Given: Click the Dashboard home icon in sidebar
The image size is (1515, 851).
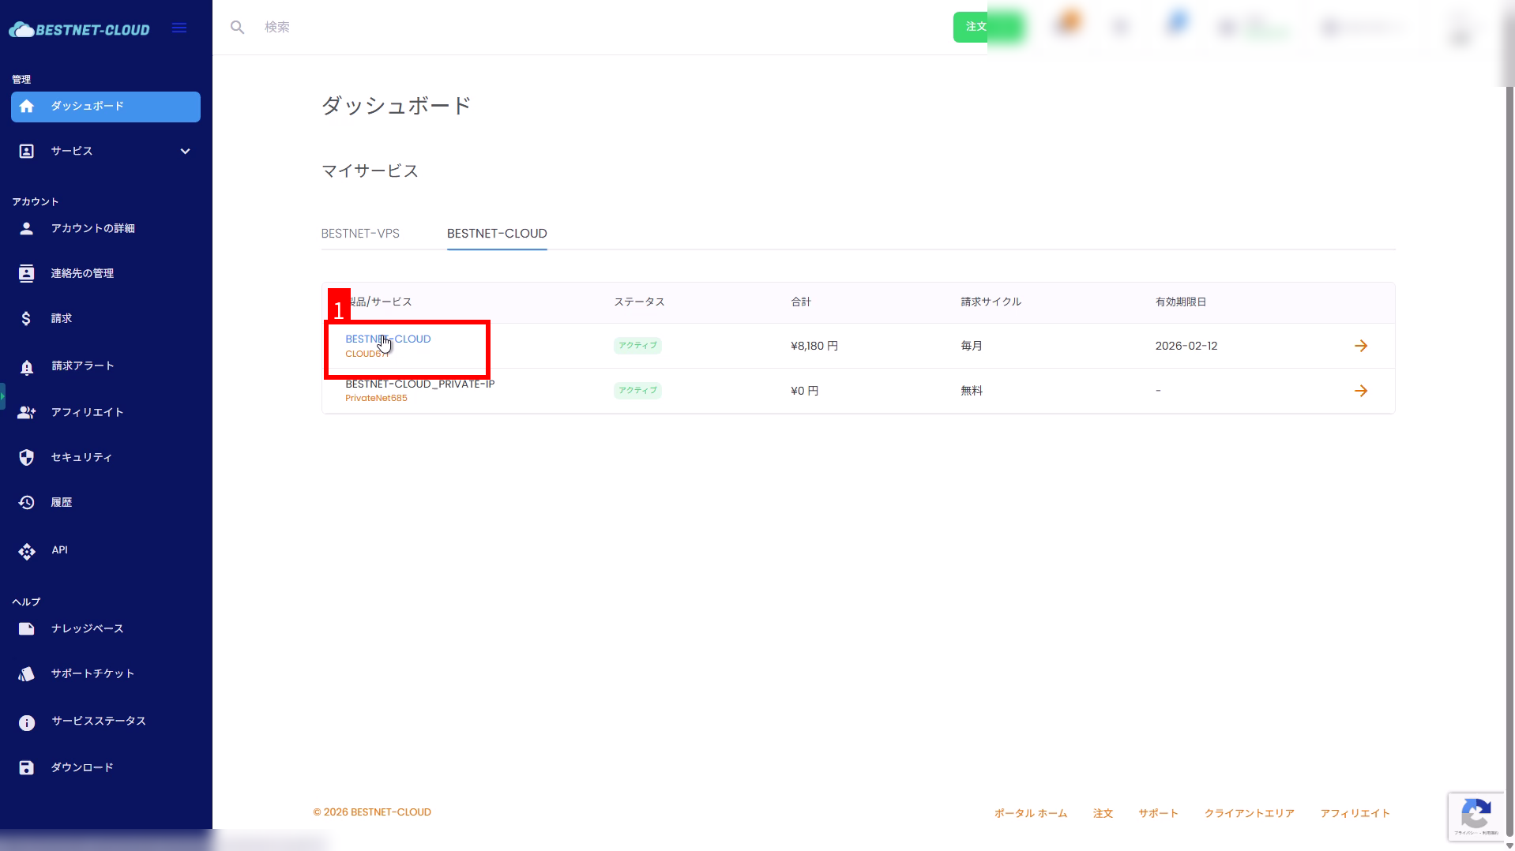Looking at the screenshot, I should pyautogui.click(x=27, y=107).
